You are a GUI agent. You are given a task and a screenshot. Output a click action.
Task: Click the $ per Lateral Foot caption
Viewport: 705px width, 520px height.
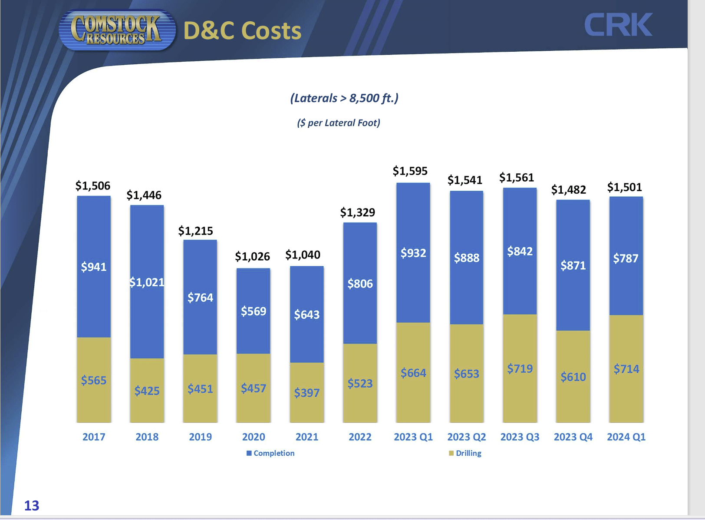click(339, 123)
